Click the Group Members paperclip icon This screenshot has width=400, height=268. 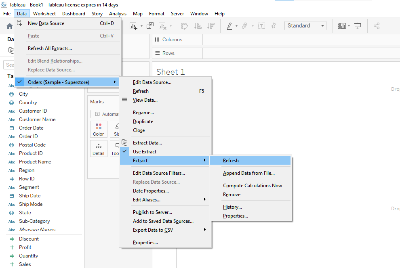click(244, 26)
